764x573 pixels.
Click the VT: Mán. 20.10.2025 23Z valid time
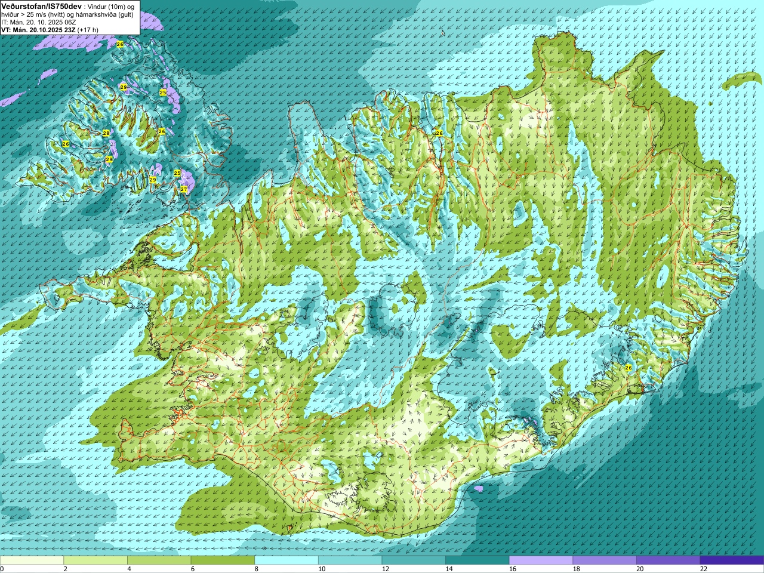[38, 30]
